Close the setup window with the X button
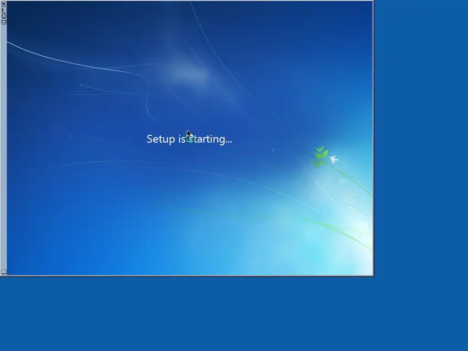Image resolution: width=468 pixels, height=351 pixels. [4, 4]
